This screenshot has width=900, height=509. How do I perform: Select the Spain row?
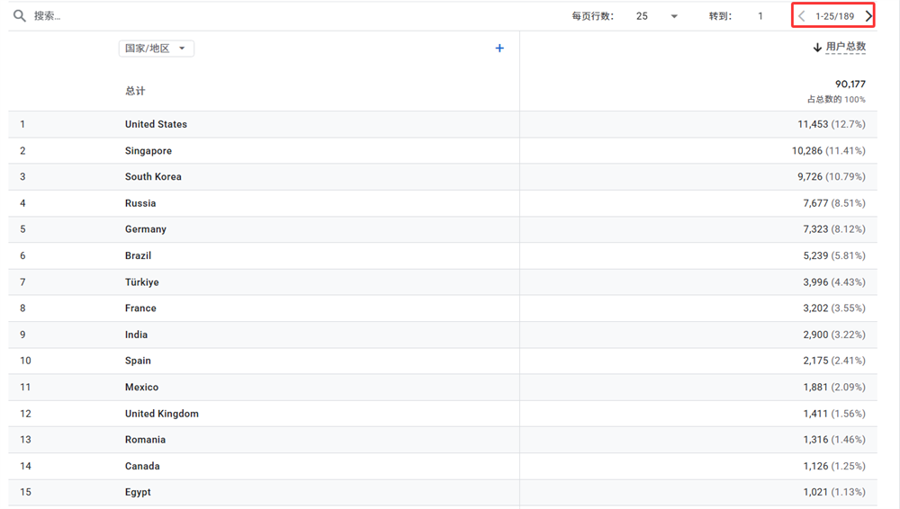click(x=443, y=361)
